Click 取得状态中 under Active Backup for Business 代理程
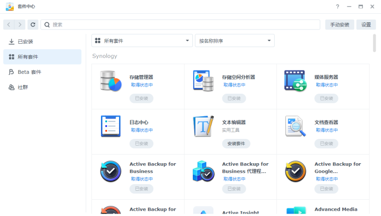The image size is (381, 216). pos(234,179)
